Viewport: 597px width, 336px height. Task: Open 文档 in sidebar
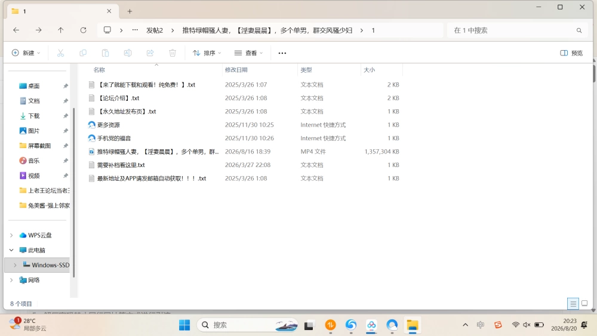point(34,101)
